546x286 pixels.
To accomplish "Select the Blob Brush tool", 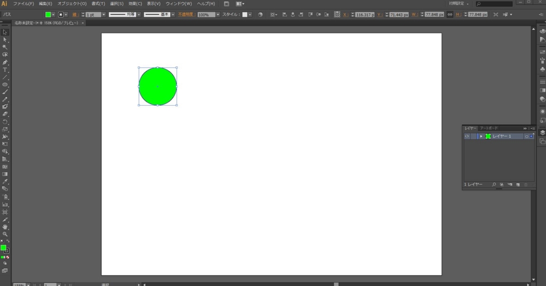I will point(5,106).
